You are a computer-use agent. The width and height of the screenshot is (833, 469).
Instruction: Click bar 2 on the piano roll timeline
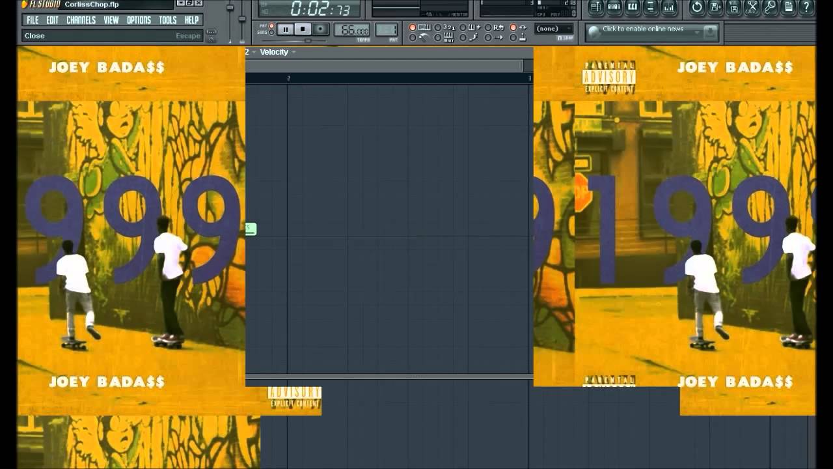click(x=288, y=78)
